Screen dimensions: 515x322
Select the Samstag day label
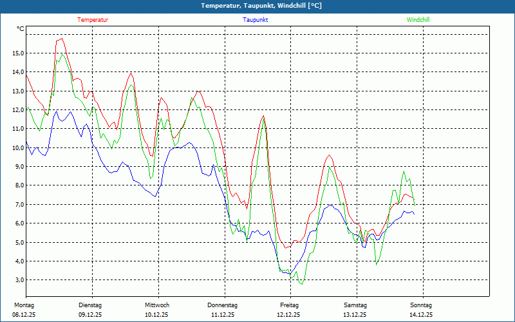(x=355, y=305)
